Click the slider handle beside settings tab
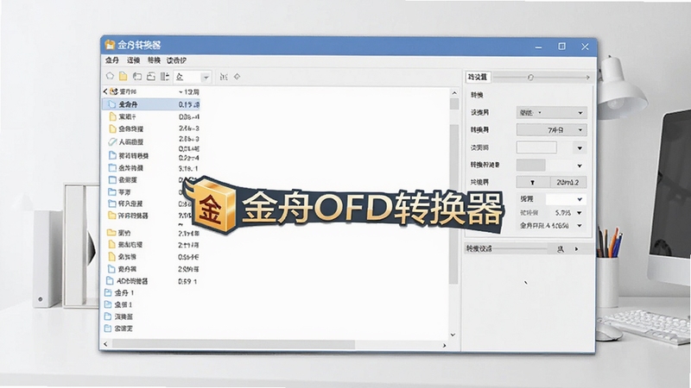Image resolution: width=691 pixels, height=388 pixels. [x=530, y=78]
